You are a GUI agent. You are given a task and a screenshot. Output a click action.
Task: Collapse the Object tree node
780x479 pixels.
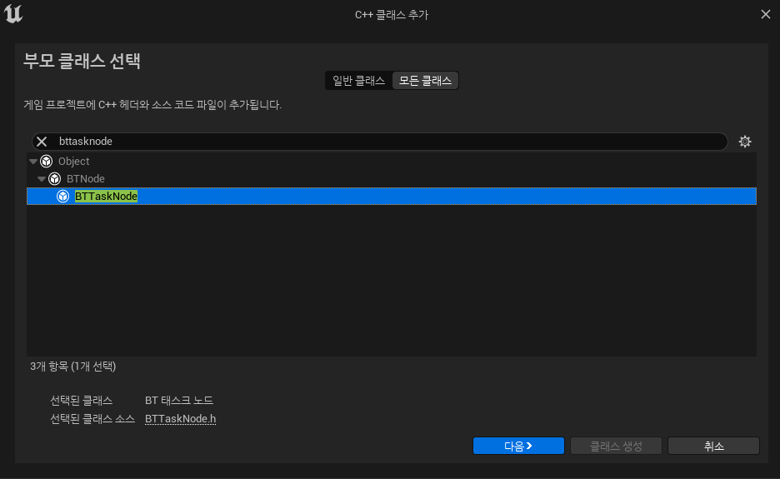33,162
